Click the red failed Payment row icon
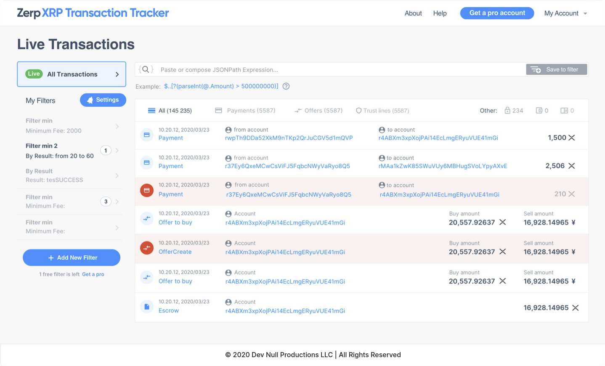Screen dimensions: 605x366 point(147,190)
